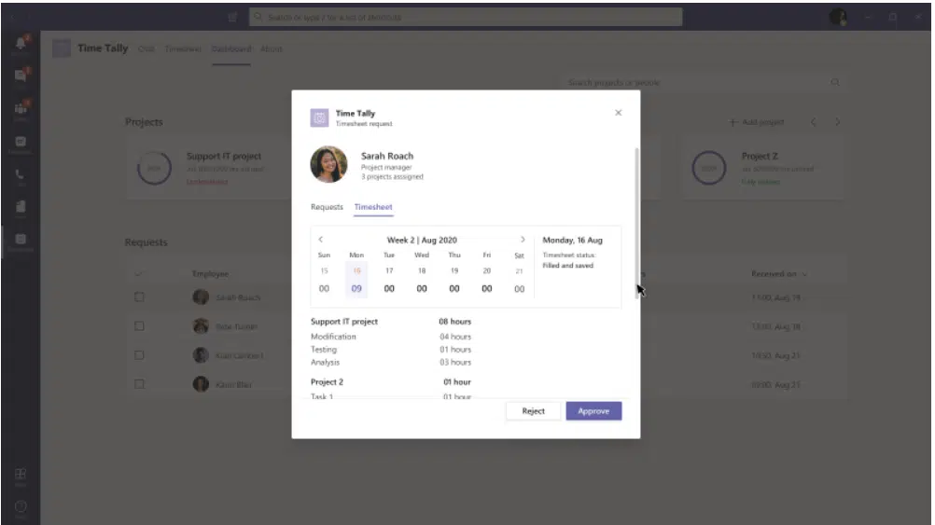935x525 pixels.
Task: Open the About tab in app header
Action: click(272, 48)
